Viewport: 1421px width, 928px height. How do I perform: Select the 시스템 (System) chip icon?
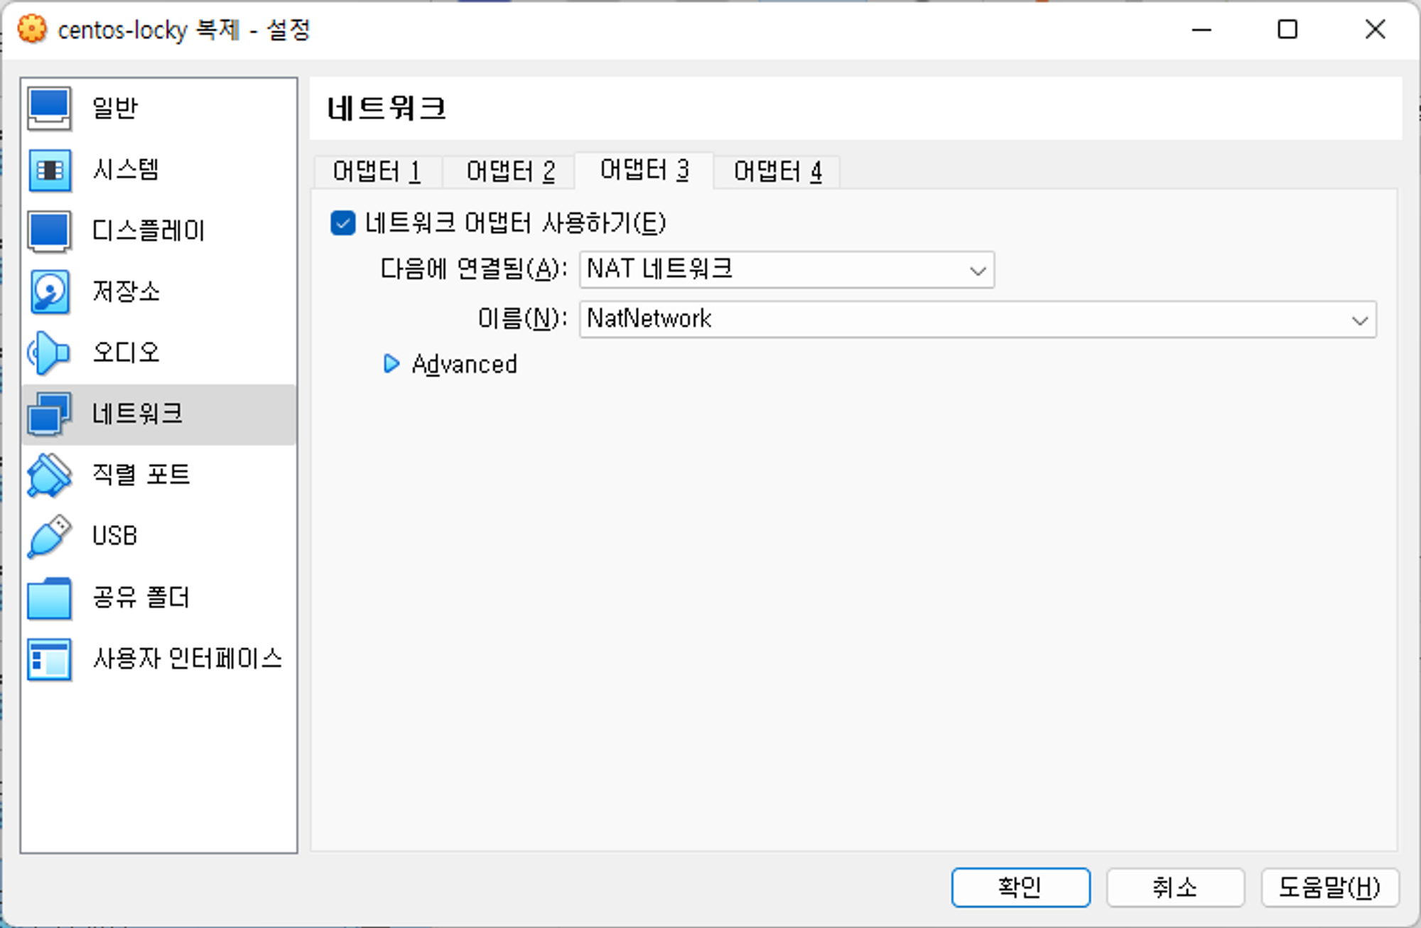pos(49,171)
